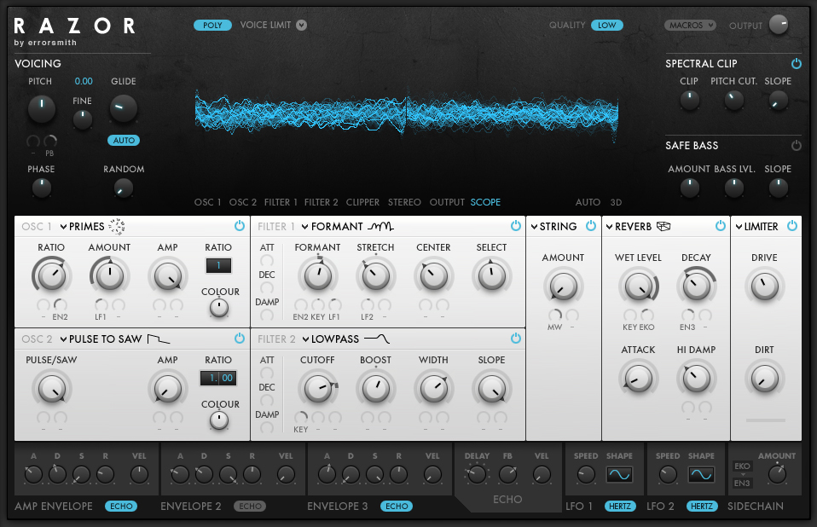The image size is (817, 527).
Task: Toggle the String section power button
Action: [590, 226]
